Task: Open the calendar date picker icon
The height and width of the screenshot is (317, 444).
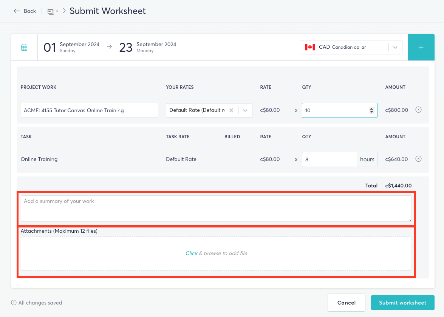Action: click(24, 47)
